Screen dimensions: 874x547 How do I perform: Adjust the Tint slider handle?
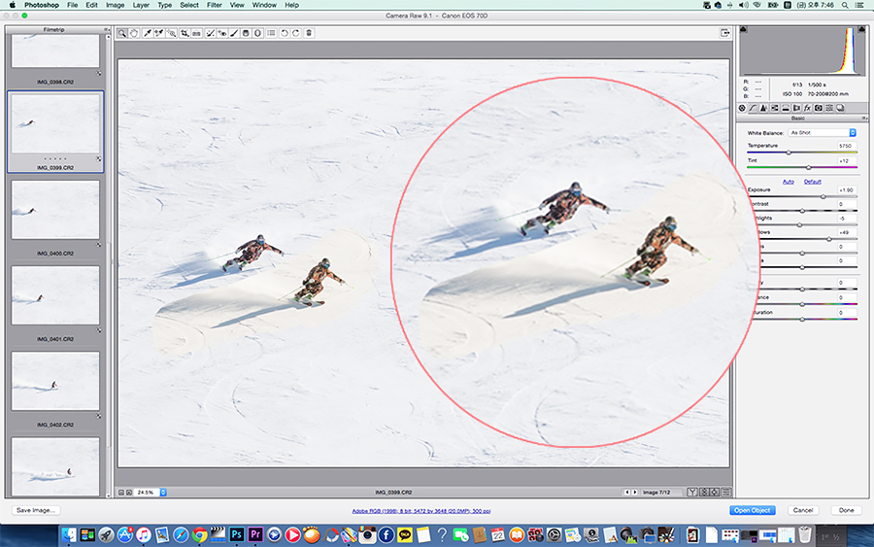pyautogui.click(x=809, y=167)
